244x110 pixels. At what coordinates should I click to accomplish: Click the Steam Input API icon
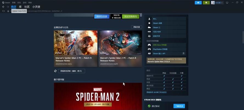149,53
